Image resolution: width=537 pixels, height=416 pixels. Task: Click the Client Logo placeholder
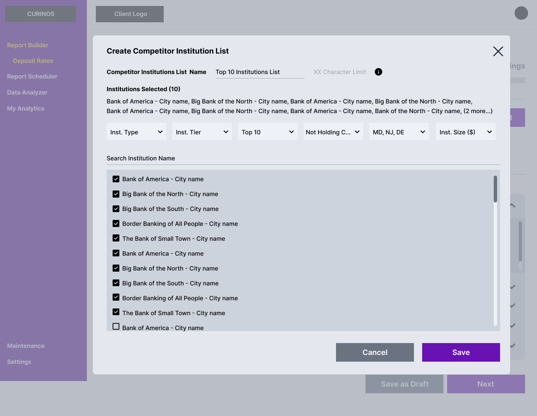(x=130, y=14)
